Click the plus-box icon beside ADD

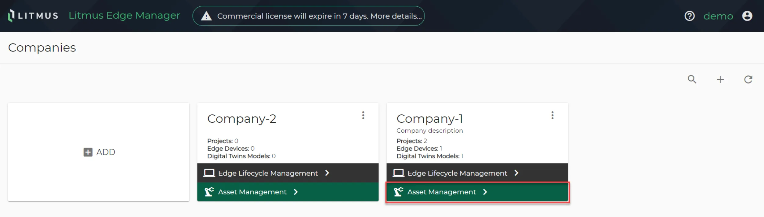(x=88, y=152)
